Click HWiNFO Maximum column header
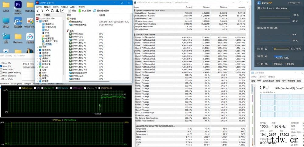 click(223, 7)
